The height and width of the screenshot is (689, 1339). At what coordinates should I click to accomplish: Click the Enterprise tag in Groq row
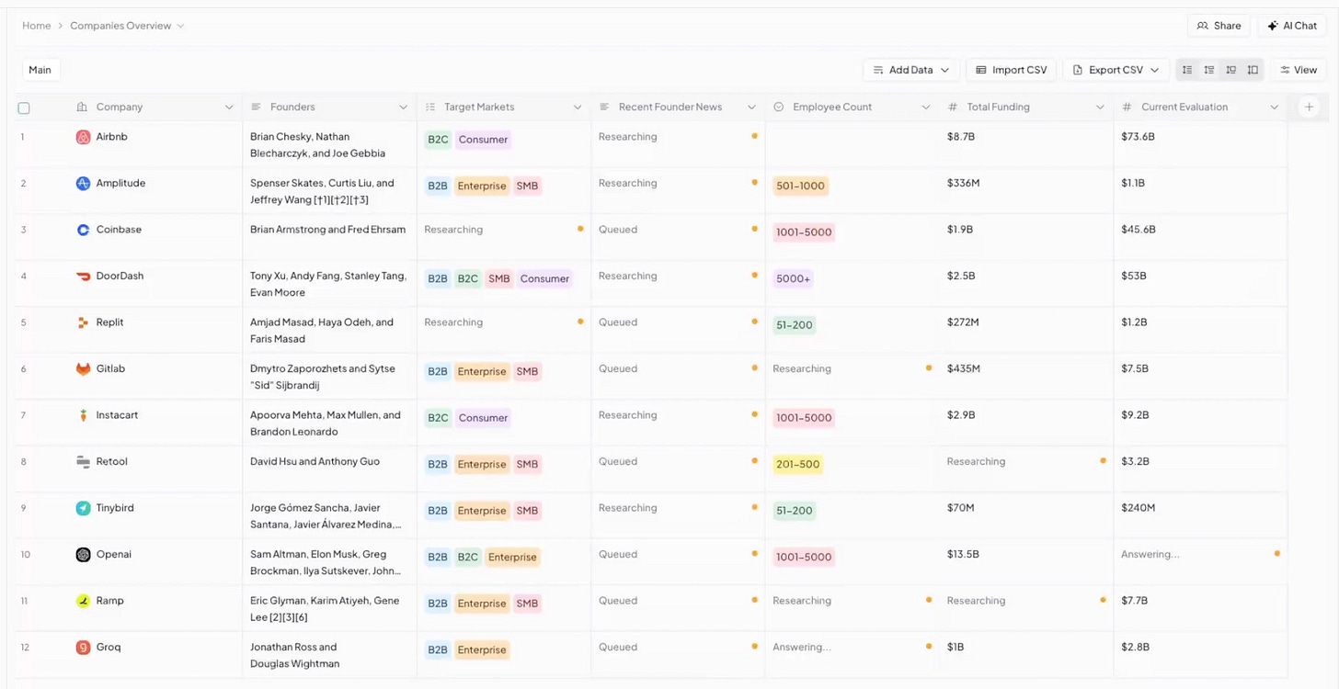[x=483, y=650]
